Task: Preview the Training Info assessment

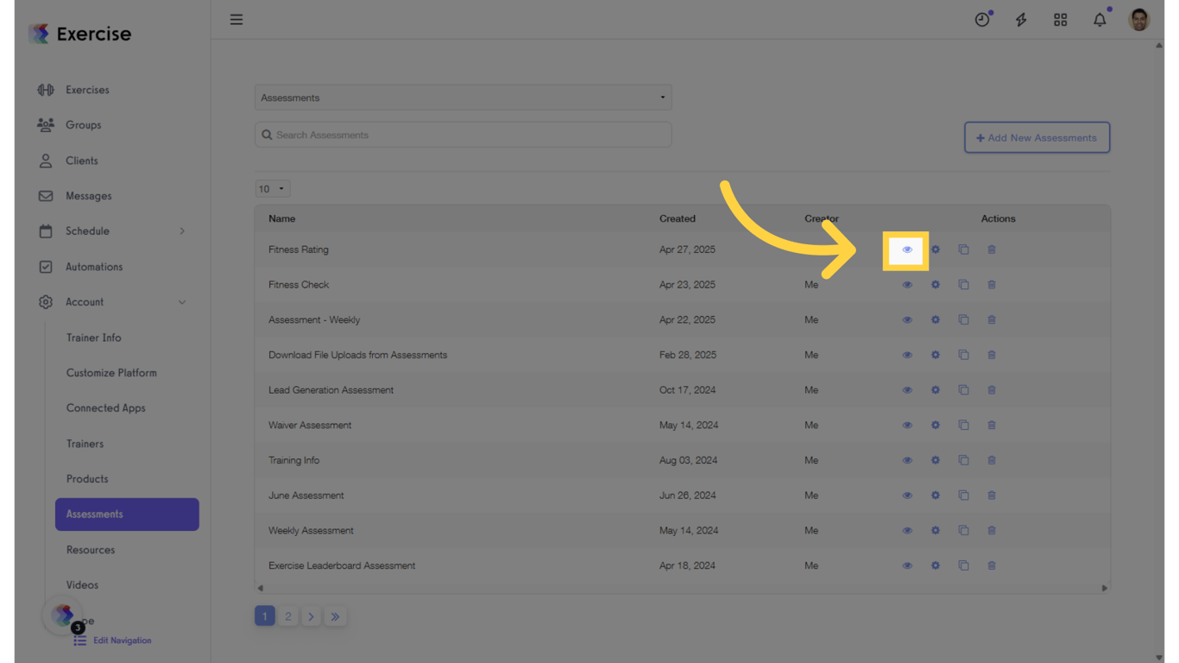Action: click(906, 460)
